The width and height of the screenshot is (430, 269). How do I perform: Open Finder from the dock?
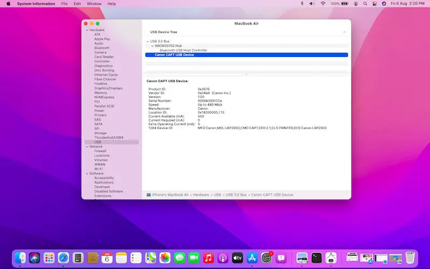(21, 258)
